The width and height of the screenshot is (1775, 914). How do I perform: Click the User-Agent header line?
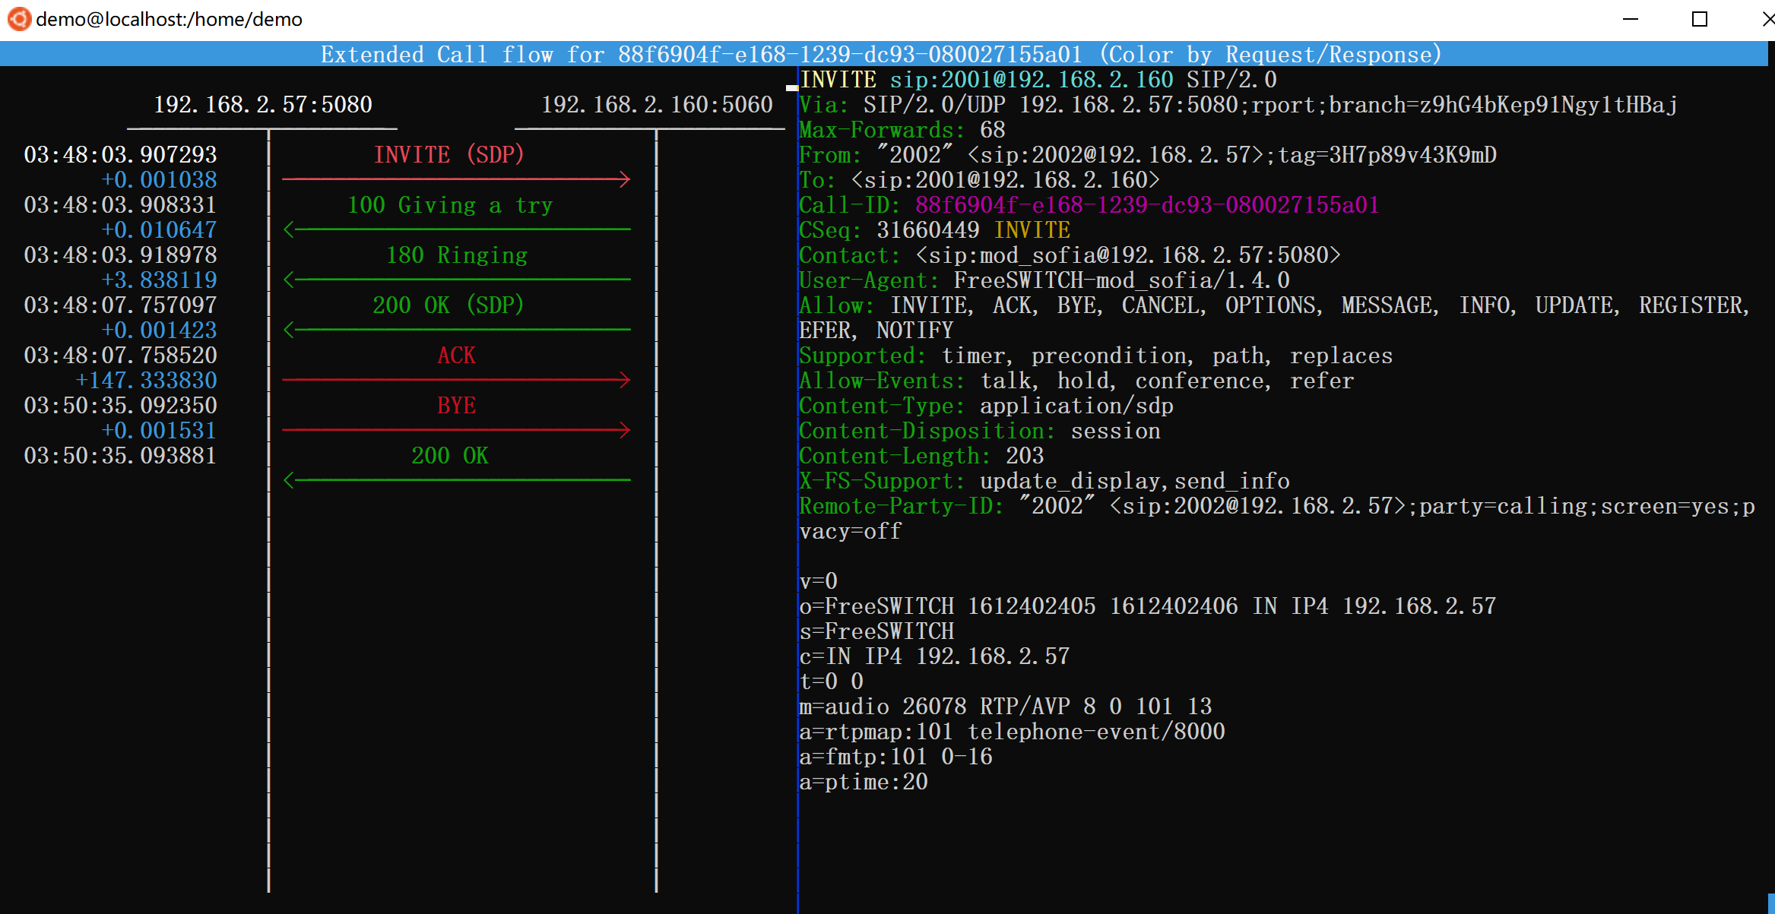[1044, 280]
